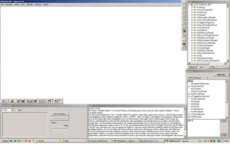Click the red up-arrow icon in bottom toolbar
230x159 pixels.
[56, 101]
